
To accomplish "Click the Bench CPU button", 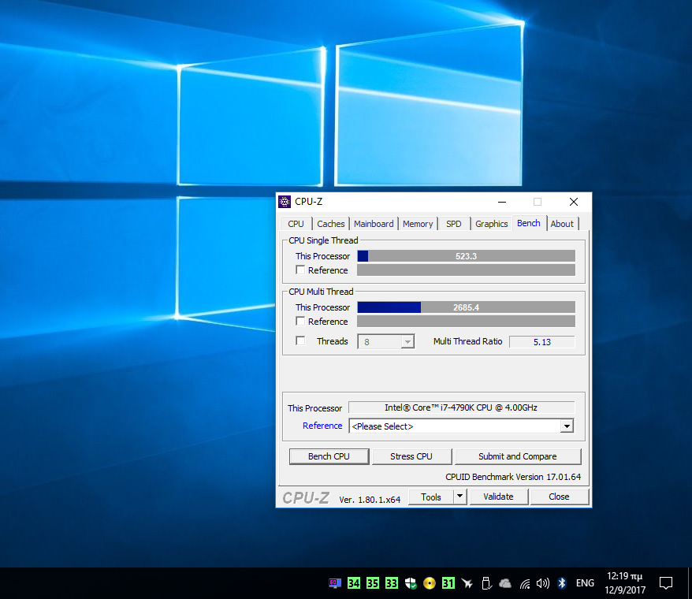I will click(329, 456).
